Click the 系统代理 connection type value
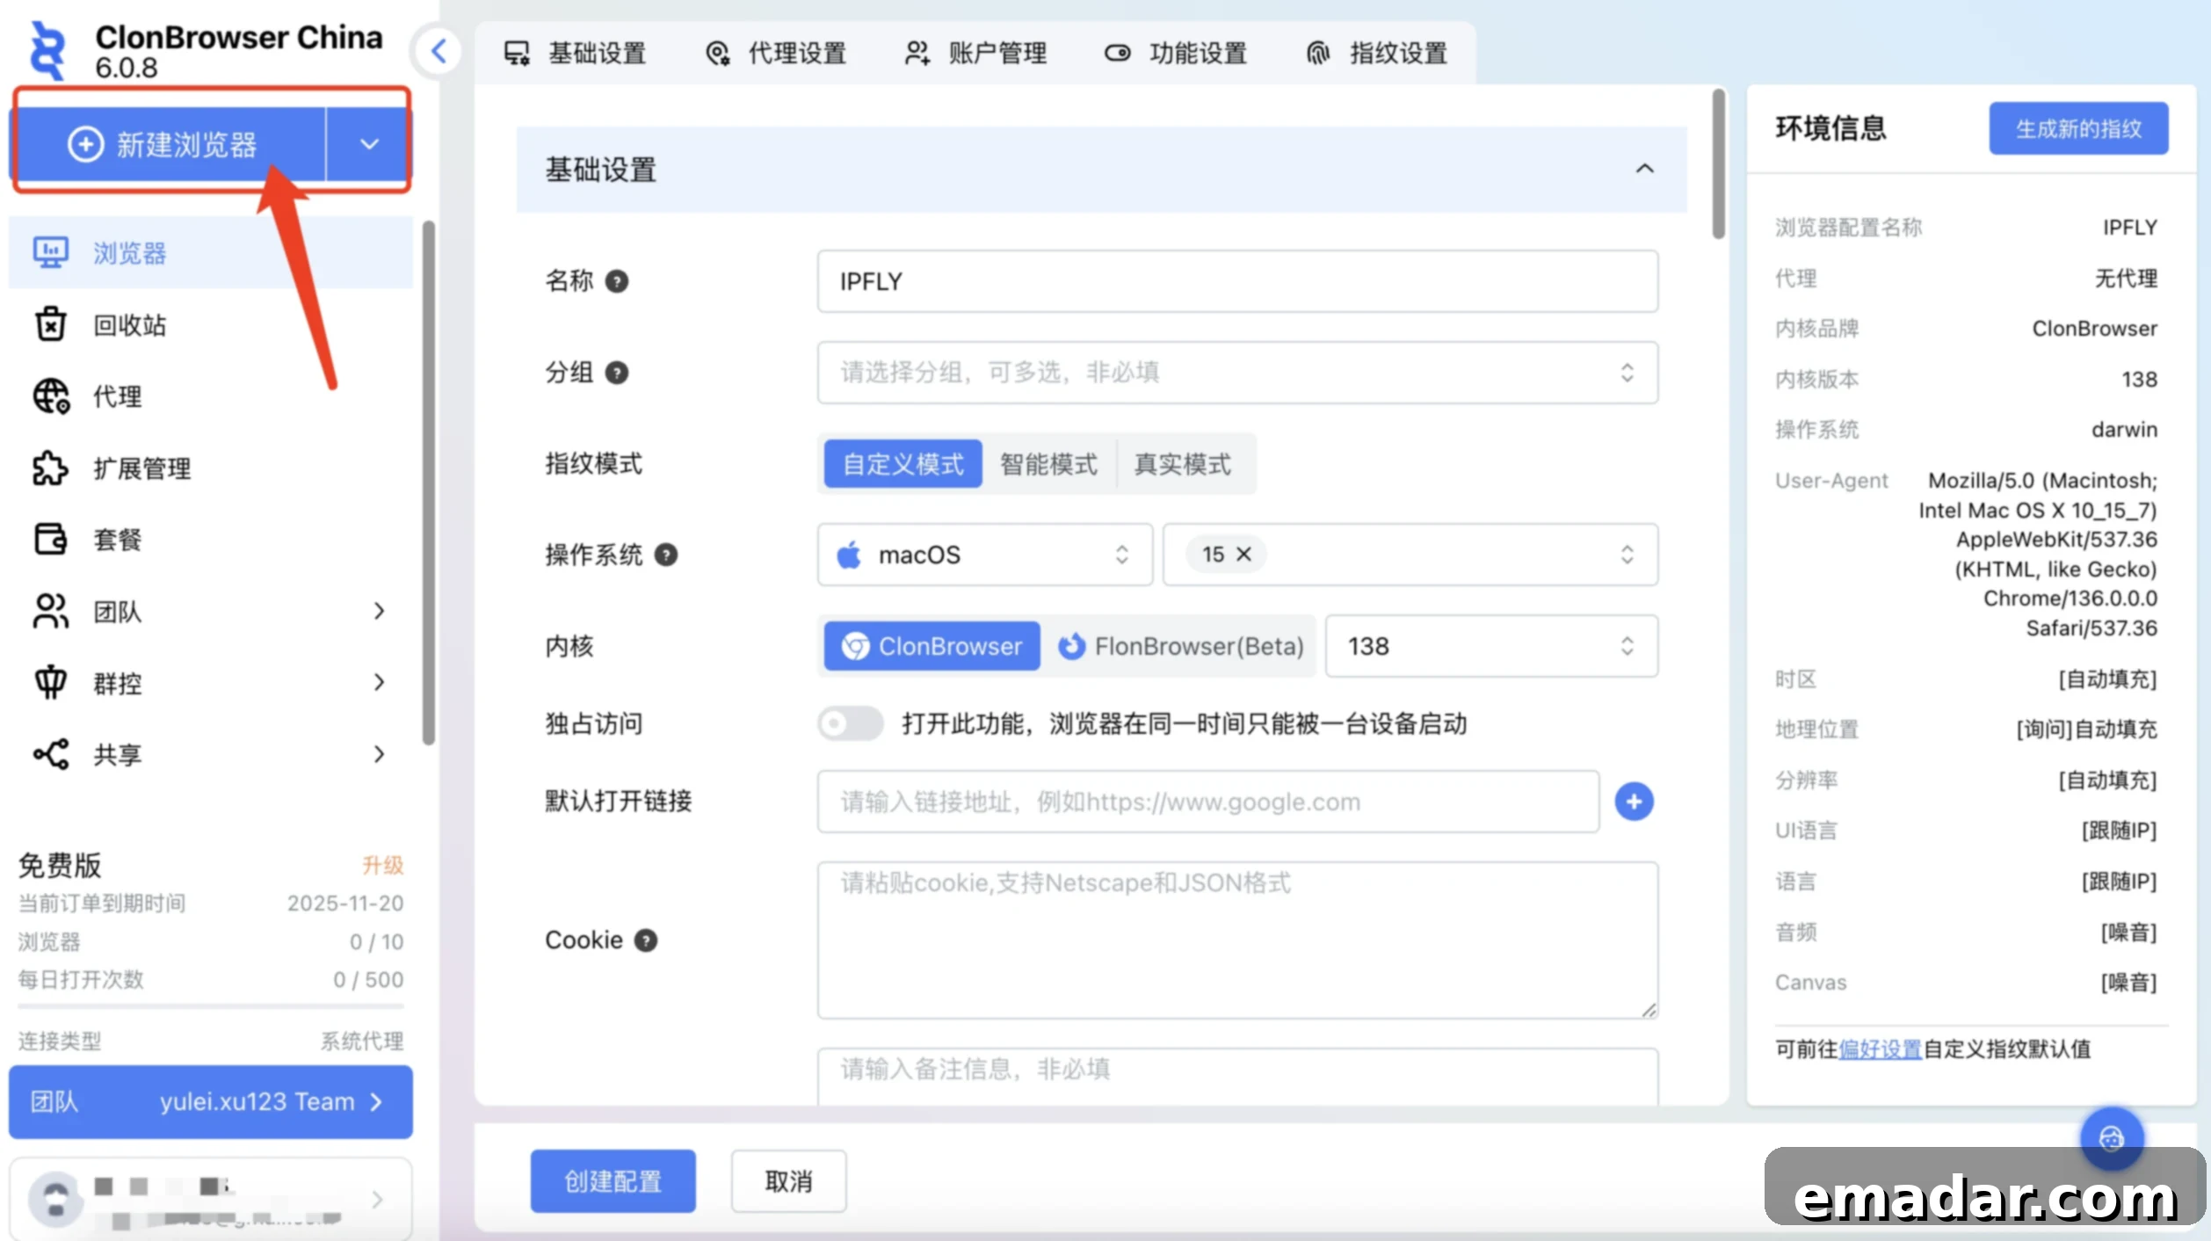This screenshot has height=1241, width=2211. click(x=362, y=1041)
